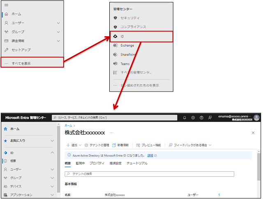The width and height of the screenshot is (263, 199).
Task: Click the hamburger menu icon in the admin nav
Action: [6, 5]
